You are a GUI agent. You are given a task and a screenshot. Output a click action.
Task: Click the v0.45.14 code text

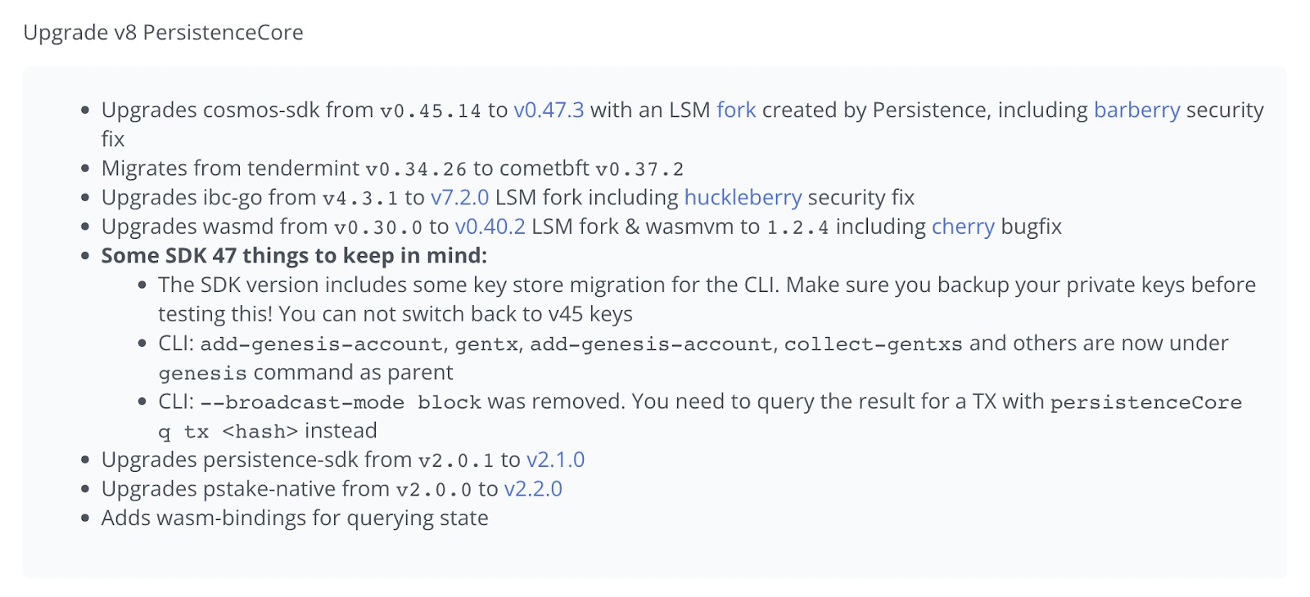click(431, 111)
